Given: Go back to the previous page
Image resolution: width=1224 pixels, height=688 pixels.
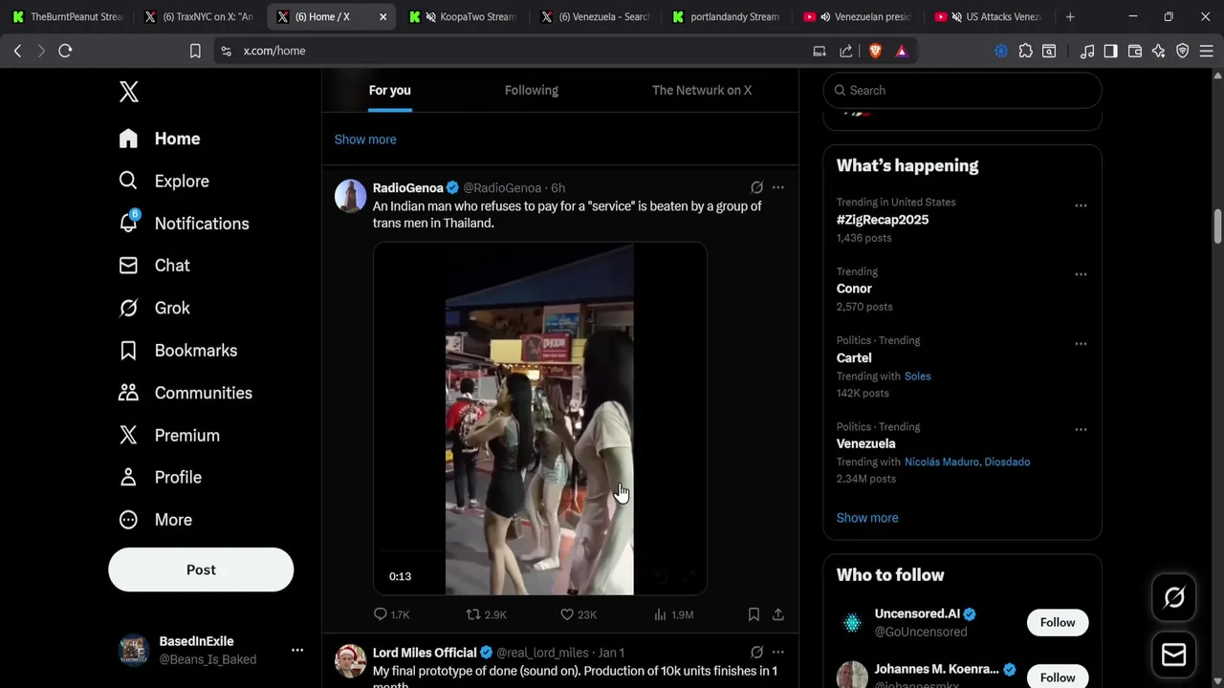Looking at the screenshot, I should [17, 51].
